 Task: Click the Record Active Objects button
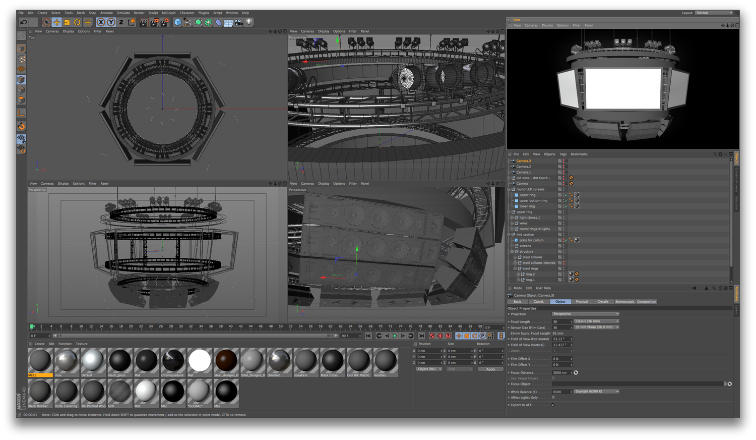[432, 336]
